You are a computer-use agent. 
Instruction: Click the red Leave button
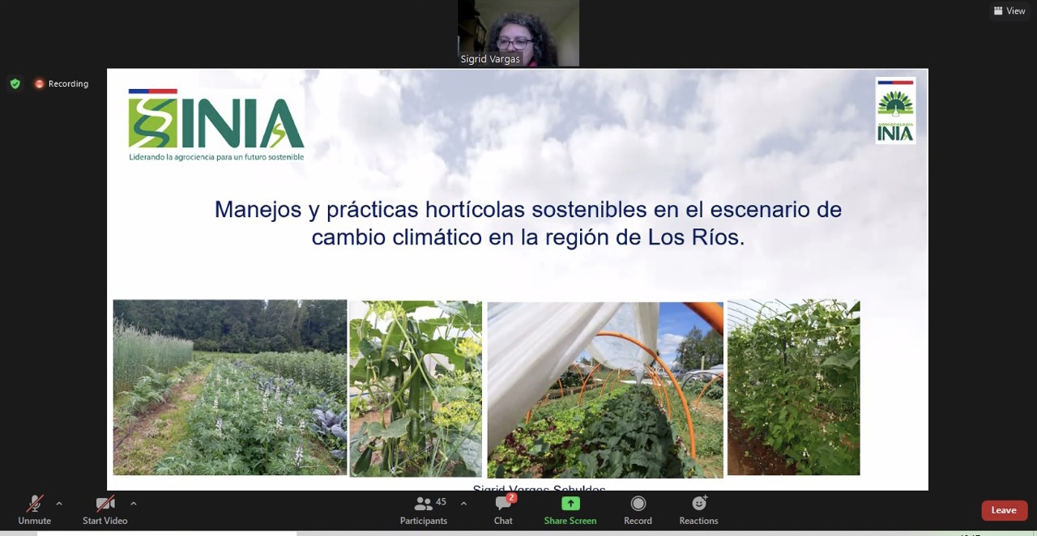pos(1004,510)
